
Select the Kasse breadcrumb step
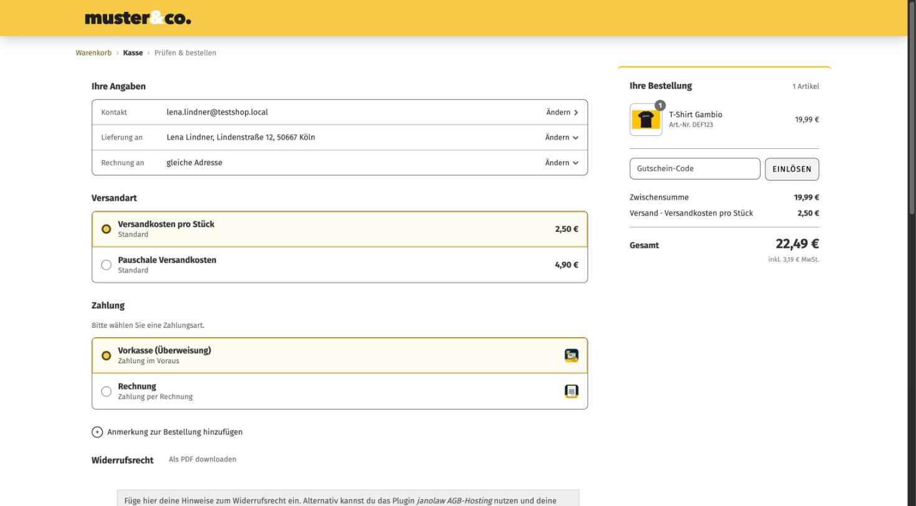[x=133, y=53]
